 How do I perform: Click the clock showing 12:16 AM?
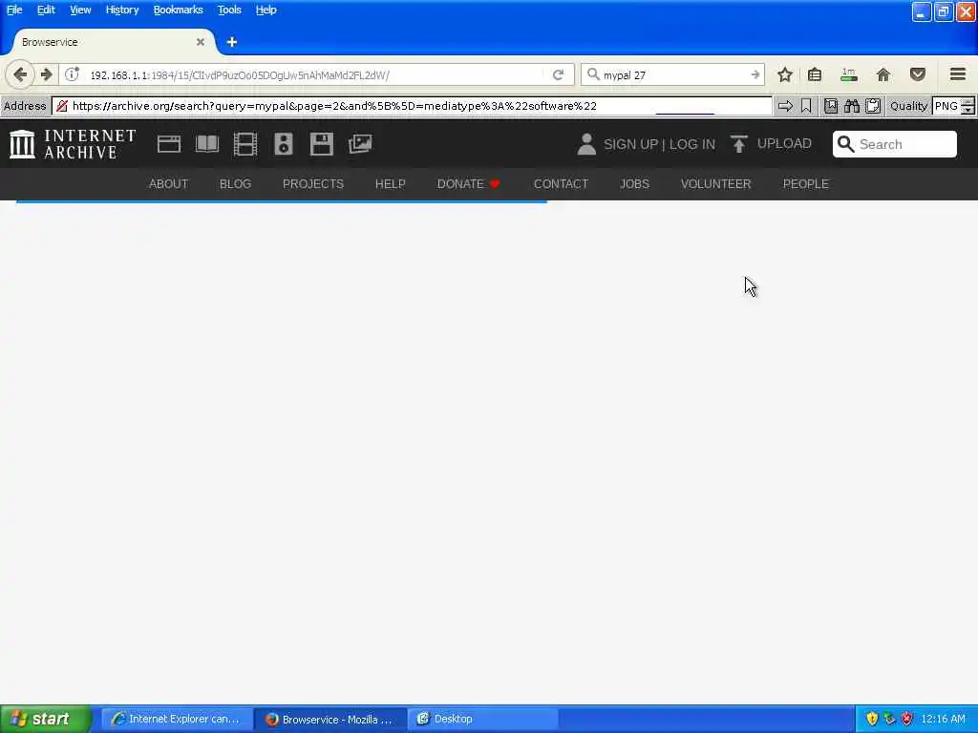(943, 720)
